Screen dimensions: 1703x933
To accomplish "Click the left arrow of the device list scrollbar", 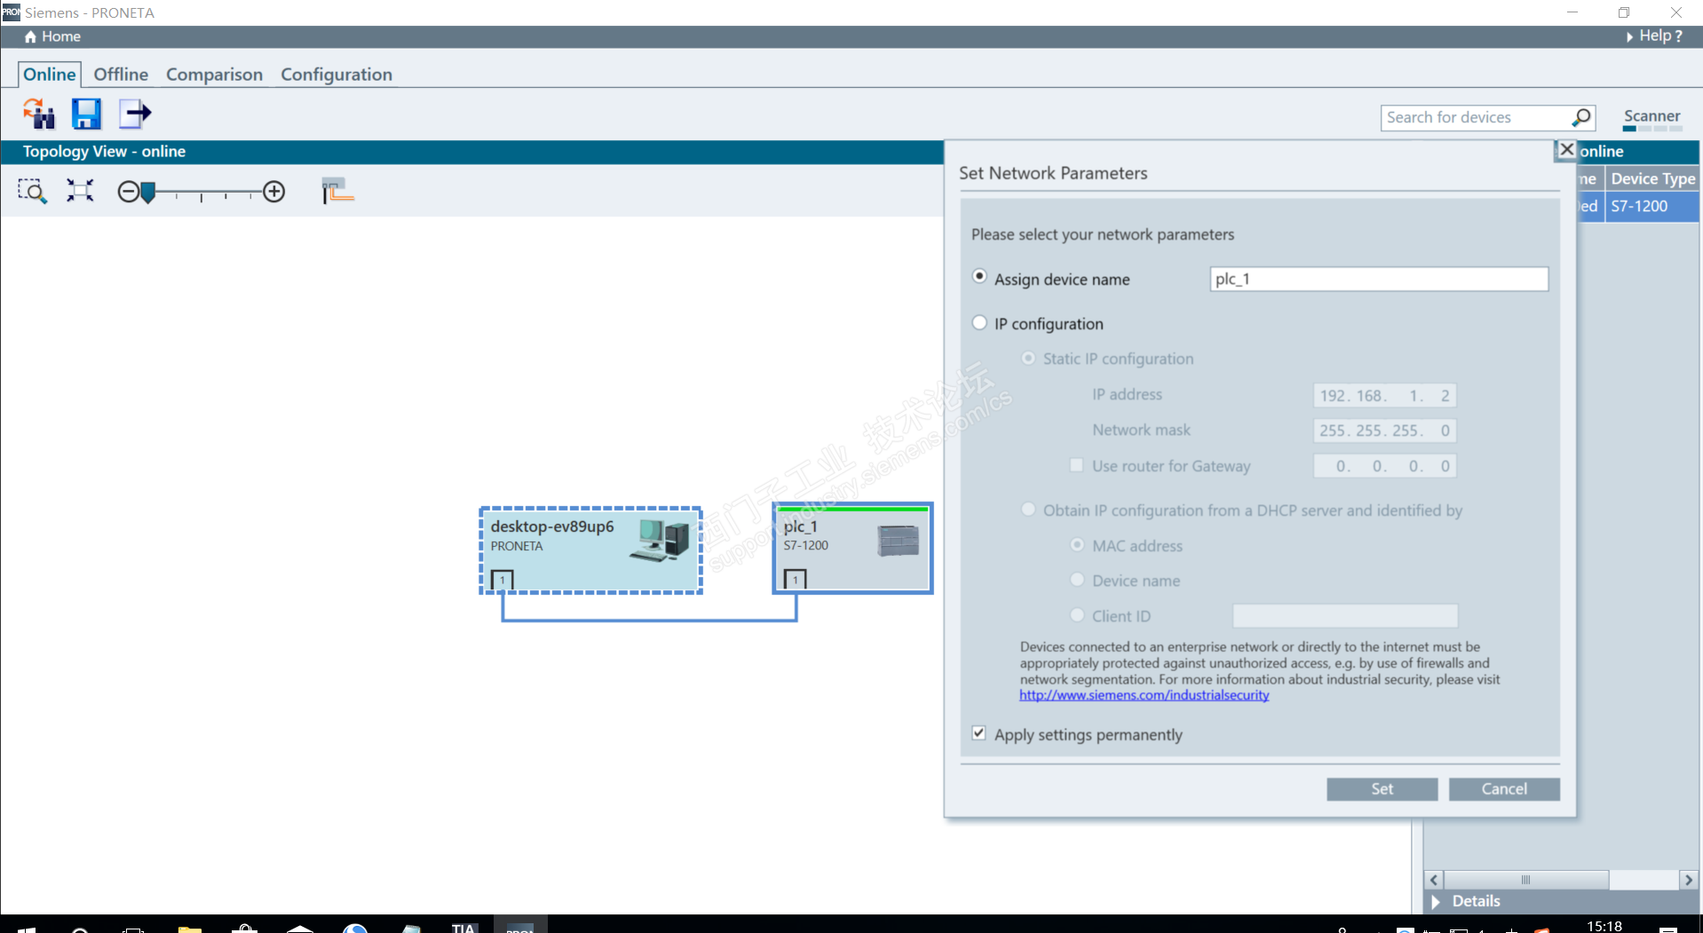I will click(1434, 880).
